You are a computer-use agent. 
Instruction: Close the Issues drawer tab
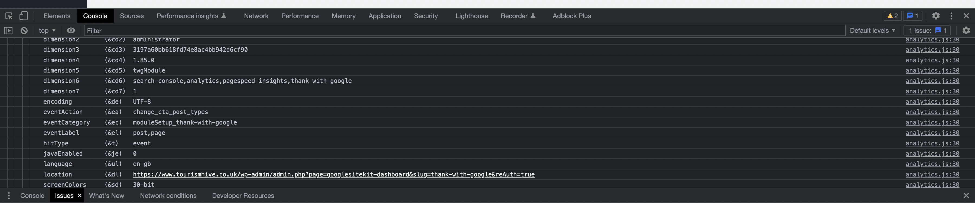click(79, 195)
